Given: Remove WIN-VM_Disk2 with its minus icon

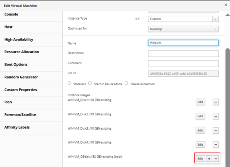Looking at the screenshot, I should 216,116.
